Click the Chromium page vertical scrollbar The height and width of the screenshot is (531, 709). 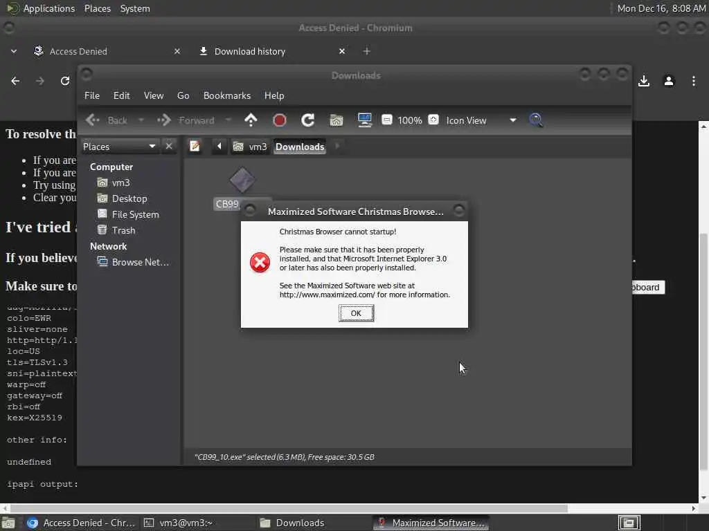(703, 352)
